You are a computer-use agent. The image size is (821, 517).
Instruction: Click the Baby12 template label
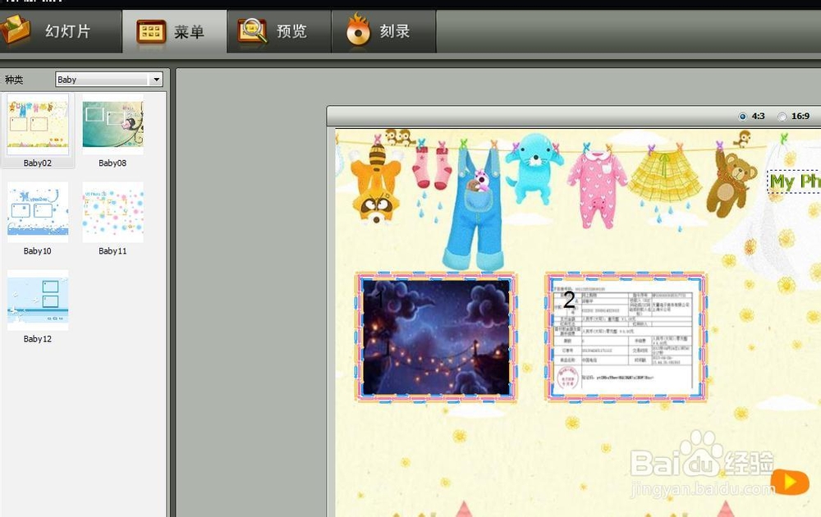tap(38, 339)
